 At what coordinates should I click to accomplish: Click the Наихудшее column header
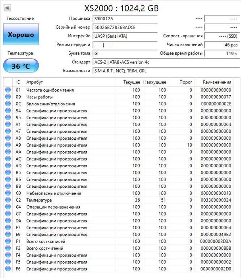click(155, 82)
